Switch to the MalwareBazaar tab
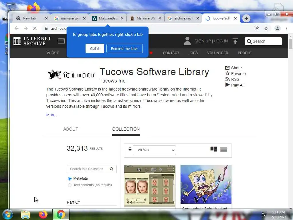 click(x=108, y=18)
